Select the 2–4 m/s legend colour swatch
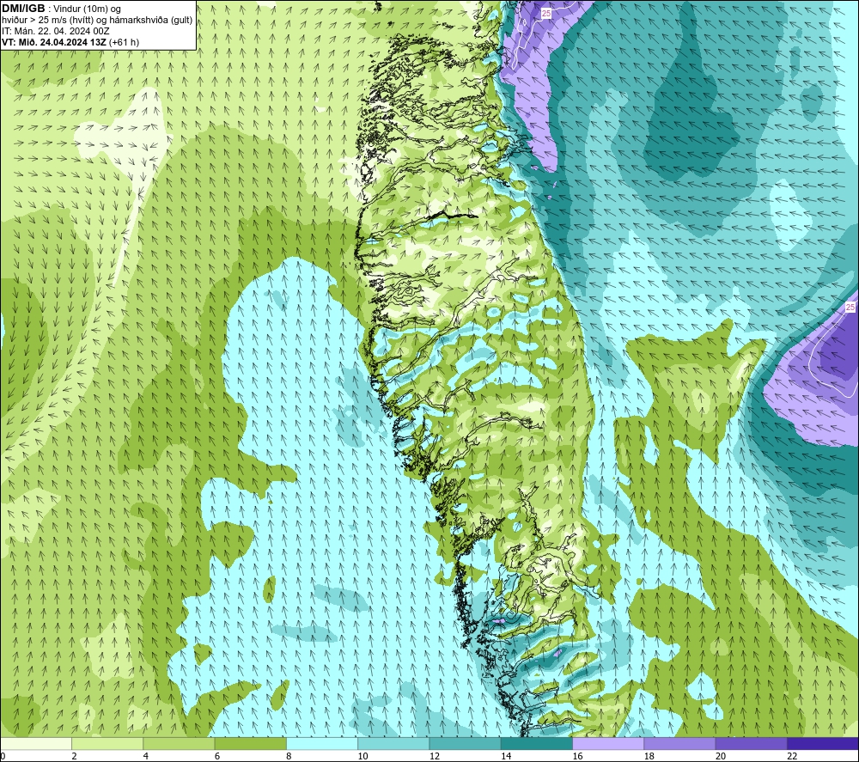 tap(107, 743)
